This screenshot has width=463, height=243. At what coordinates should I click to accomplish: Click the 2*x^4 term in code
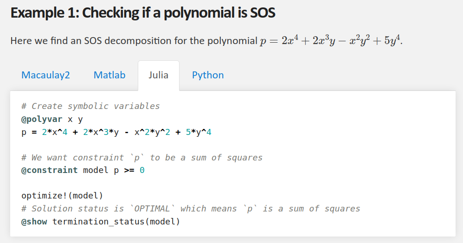[x=55, y=132]
